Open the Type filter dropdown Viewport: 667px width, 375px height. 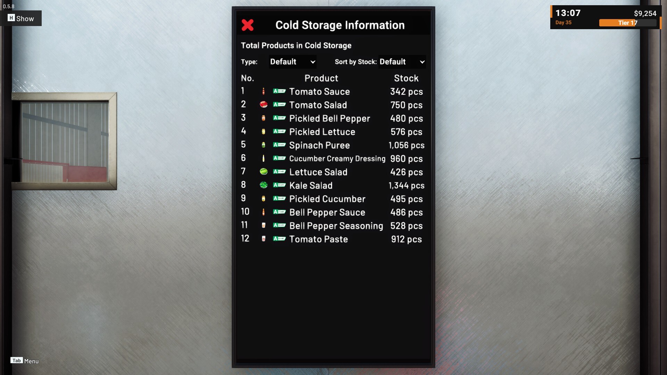pos(293,62)
